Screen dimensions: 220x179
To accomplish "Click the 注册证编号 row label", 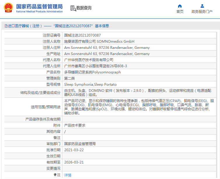I will tap(52, 35).
